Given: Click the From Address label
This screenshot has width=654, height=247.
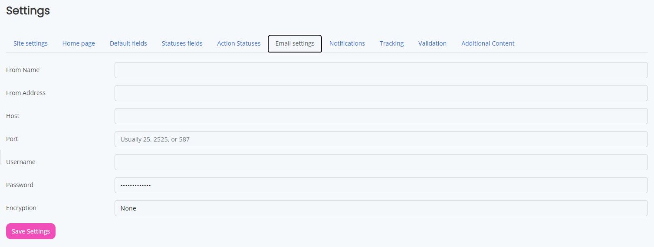Looking at the screenshot, I should coord(26,93).
